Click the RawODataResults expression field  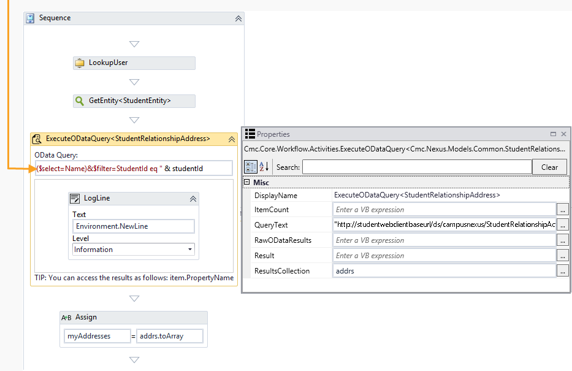click(444, 240)
